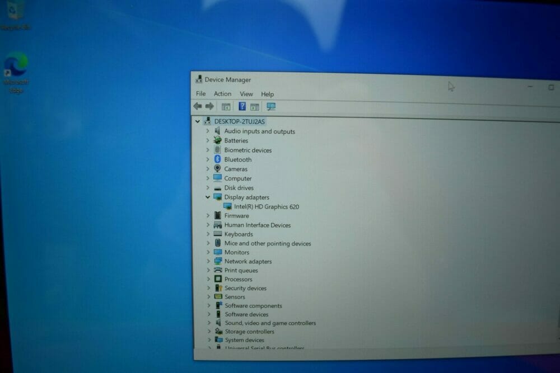Image resolution: width=560 pixels, height=373 pixels.
Task: Click the Recycle Bin desktop icon
Action: [x=15, y=16]
